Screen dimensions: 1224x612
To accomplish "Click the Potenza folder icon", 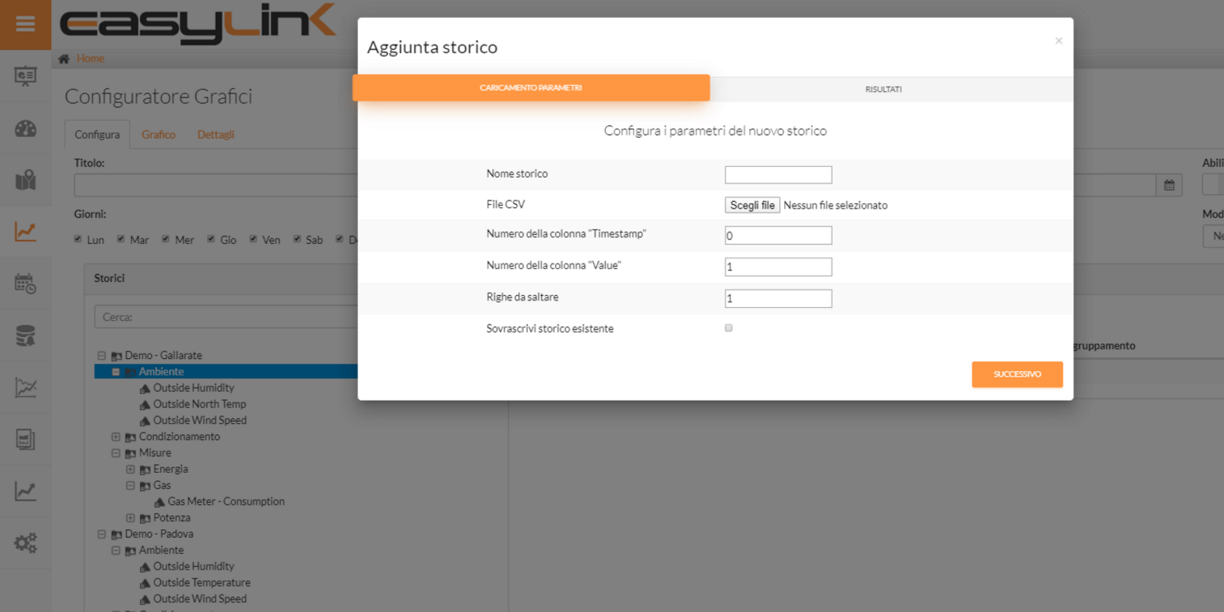I will [x=145, y=518].
